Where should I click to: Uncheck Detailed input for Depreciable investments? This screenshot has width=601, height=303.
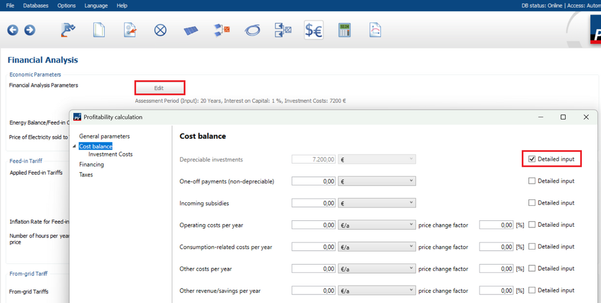(532, 159)
